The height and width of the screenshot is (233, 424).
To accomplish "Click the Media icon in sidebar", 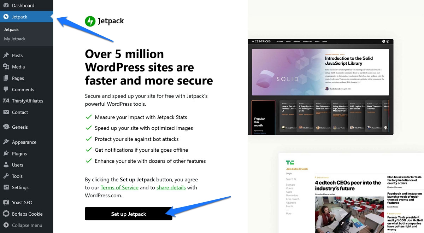I will click(x=6, y=66).
